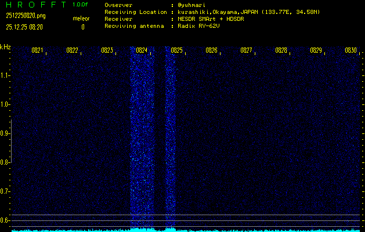
Task: Click the 0826 time marker
Action: tap(212, 50)
